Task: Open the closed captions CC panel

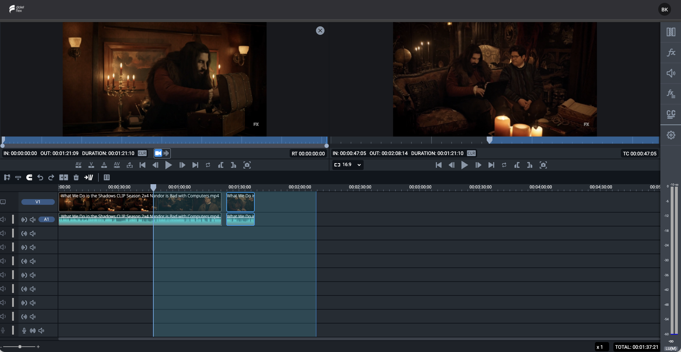Action: point(671,114)
